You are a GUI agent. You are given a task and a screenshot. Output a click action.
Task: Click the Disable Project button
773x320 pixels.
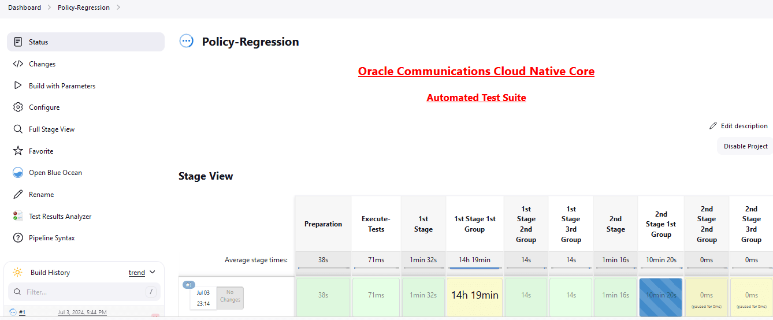click(745, 146)
